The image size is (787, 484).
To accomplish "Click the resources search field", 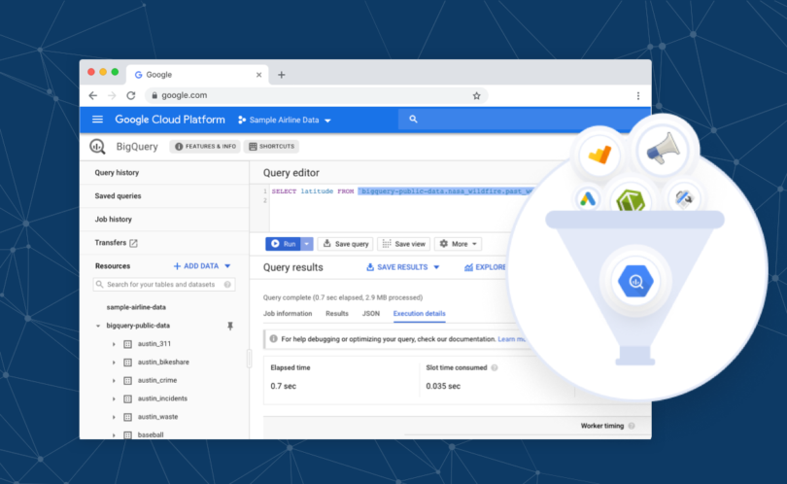I will (x=164, y=285).
